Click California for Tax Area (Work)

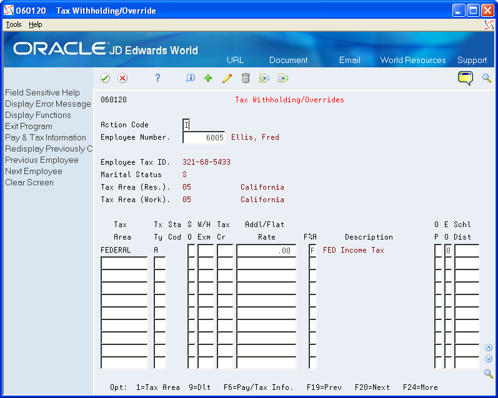pyautogui.click(x=262, y=199)
